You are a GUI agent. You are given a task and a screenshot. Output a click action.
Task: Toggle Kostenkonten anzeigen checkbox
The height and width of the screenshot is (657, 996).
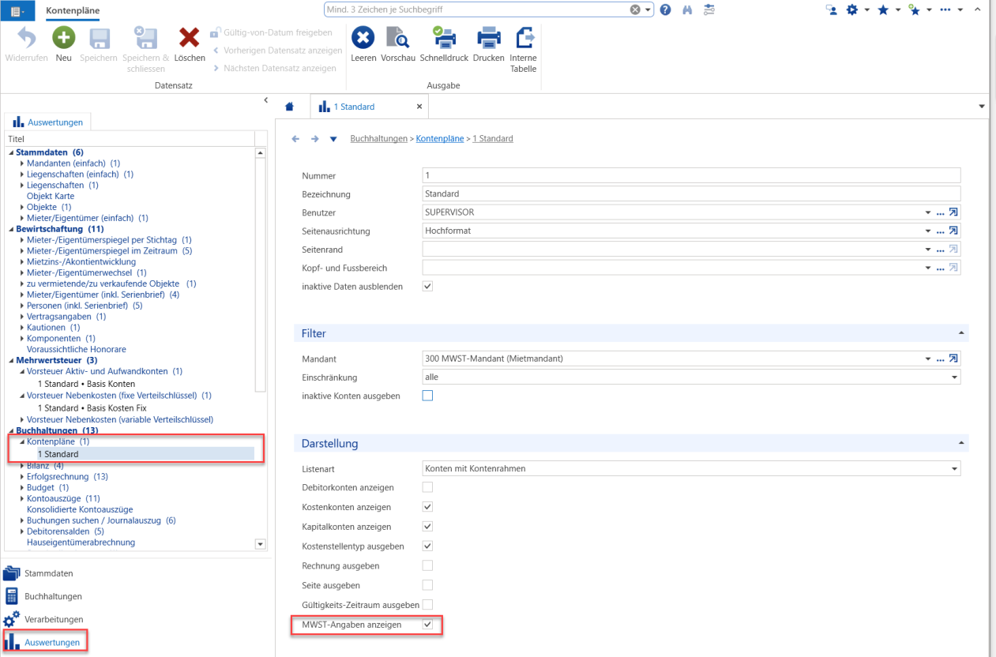point(428,507)
